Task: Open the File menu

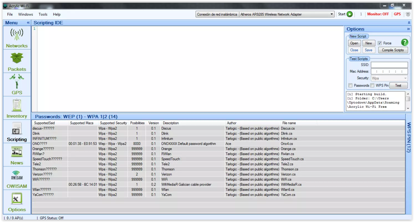Action: coord(10,14)
